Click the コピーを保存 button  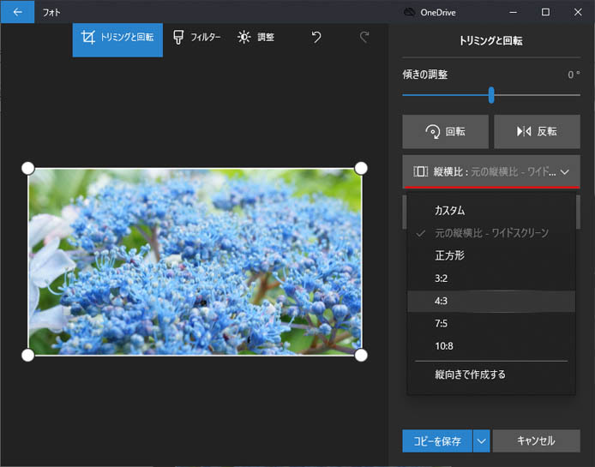tap(437, 440)
